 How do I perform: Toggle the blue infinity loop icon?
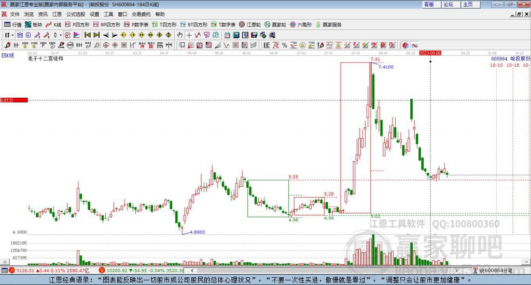pyautogui.click(x=414, y=45)
